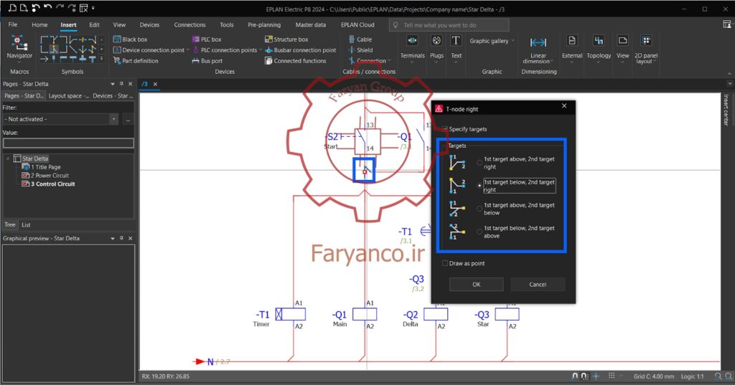Screen dimensions: 735x385
Task: Switch to the Edit ribbon tab
Action: point(94,25)
